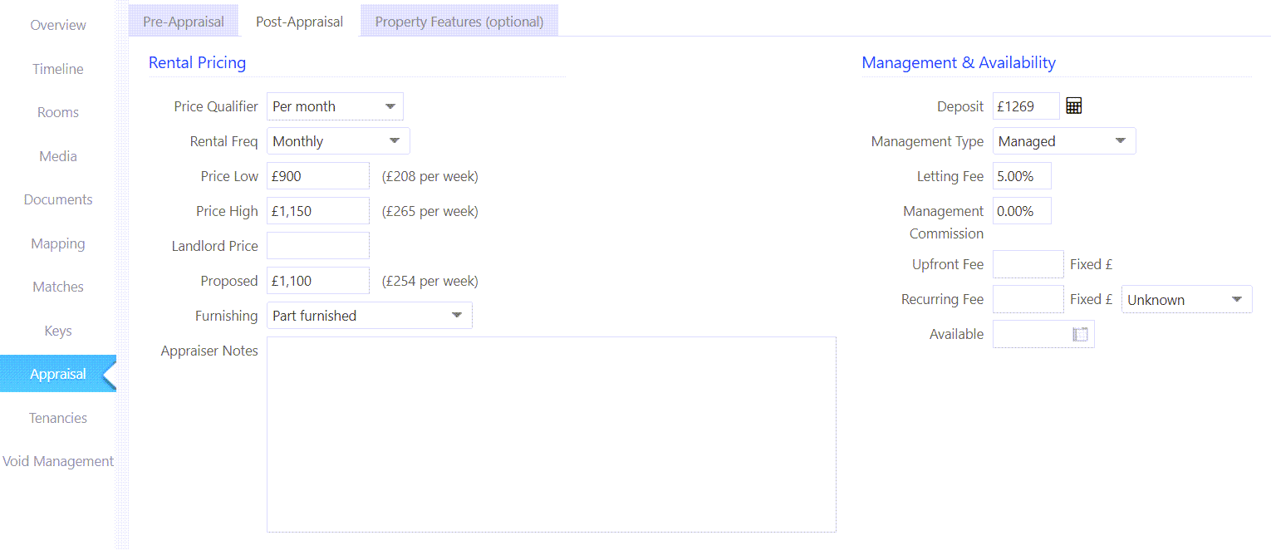Open the deposit calculator icon
The height and width of the screenshot is (550, 1271).
coord(1073,106)
